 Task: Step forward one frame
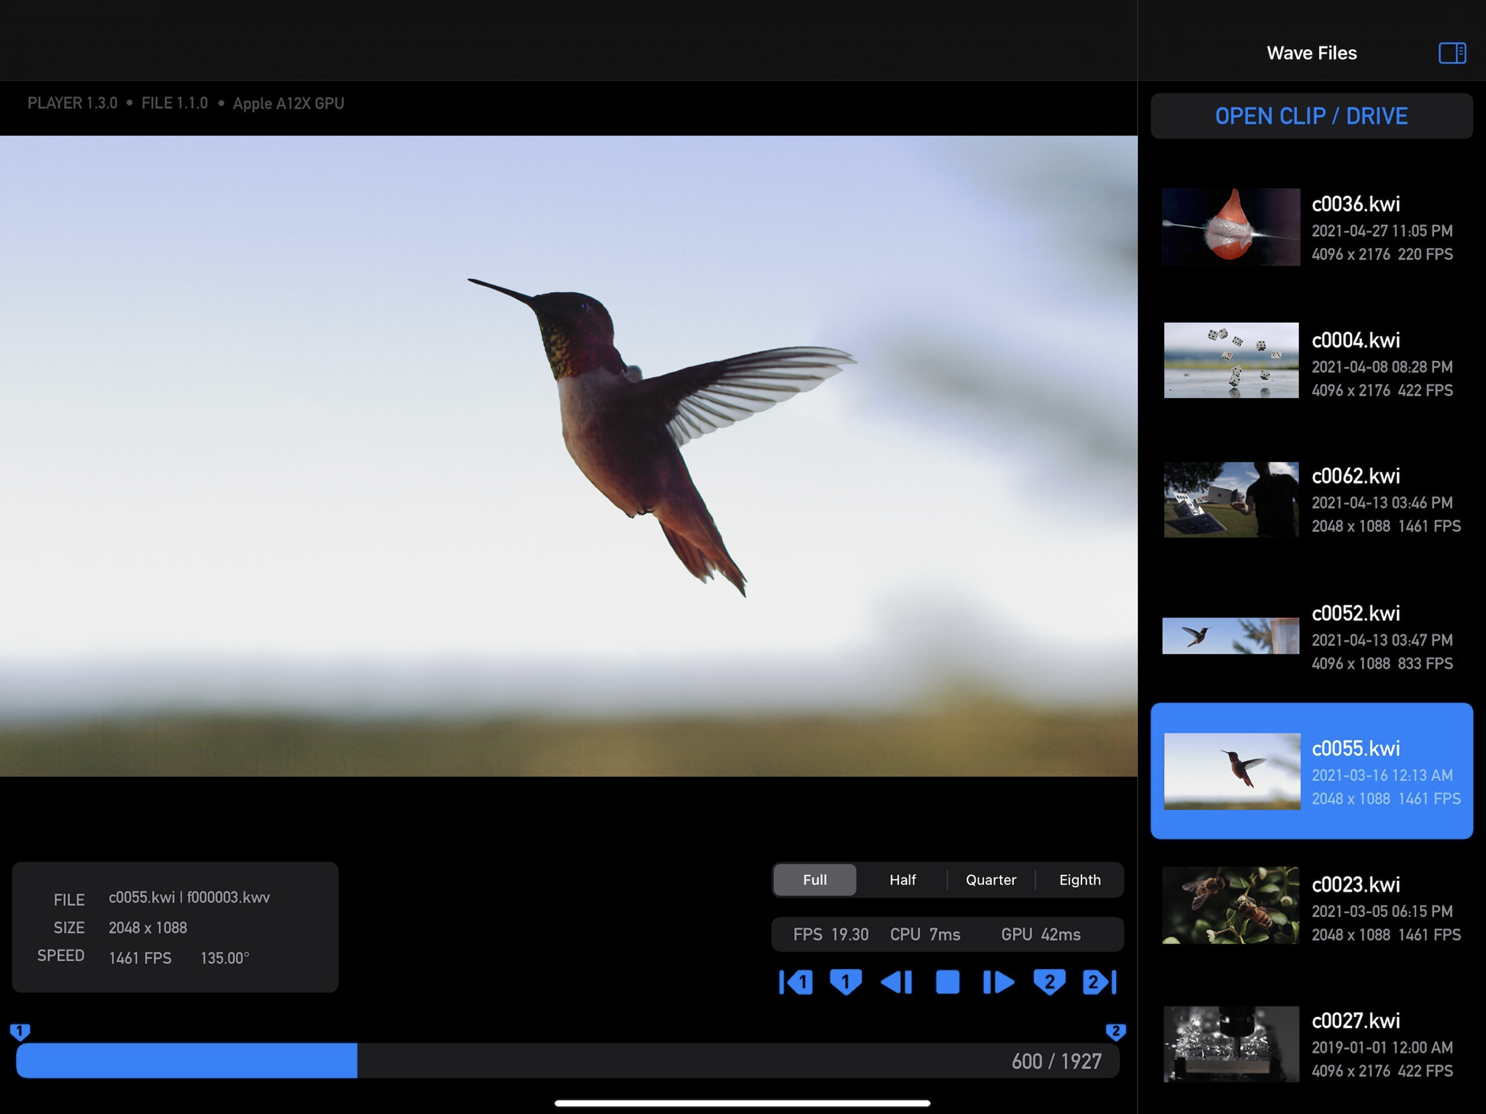998,982
